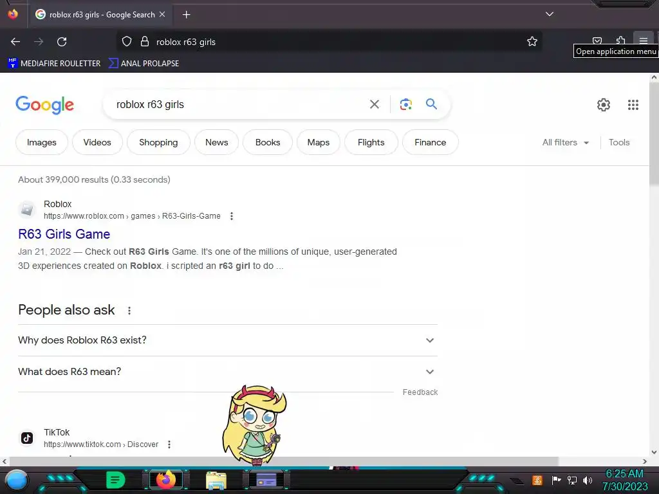
Task: Open a new tab with the plus button
Action: (x=186, y=15)
